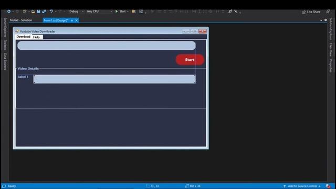The height and width of the screenshot is (189, 336).
Task: Open the Any CPU platform dropdown
Action: click(99, 12)
